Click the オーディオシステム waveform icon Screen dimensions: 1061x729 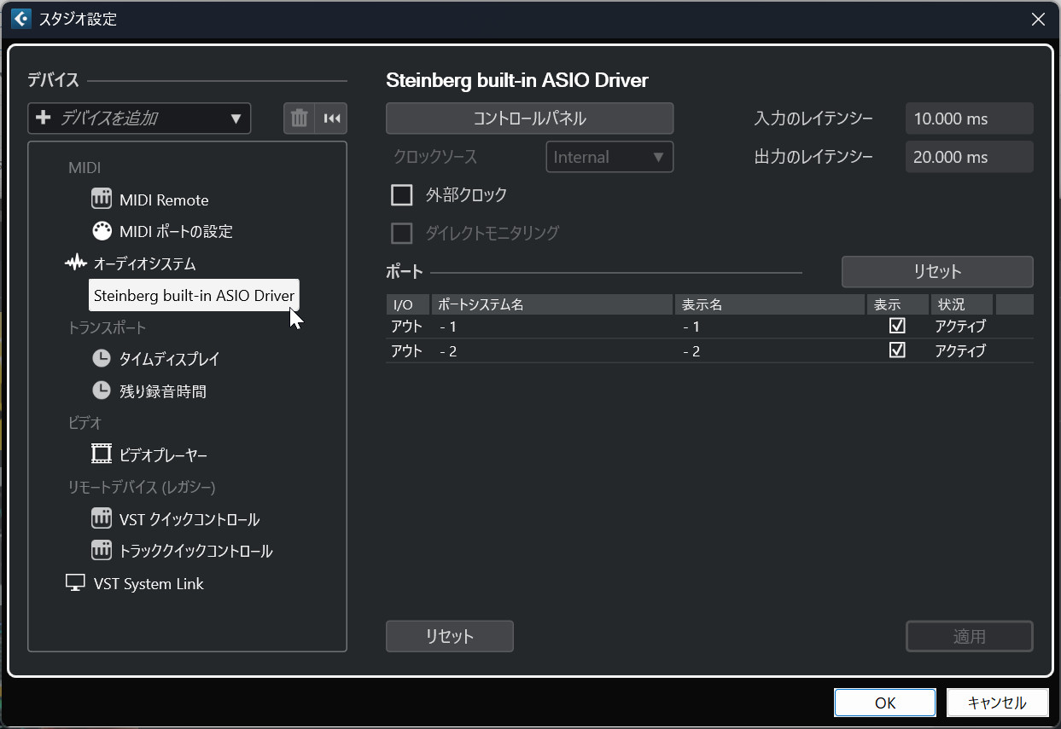click(76, 263)
